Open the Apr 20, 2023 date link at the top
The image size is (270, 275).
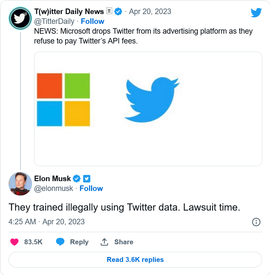click(150, 11)
